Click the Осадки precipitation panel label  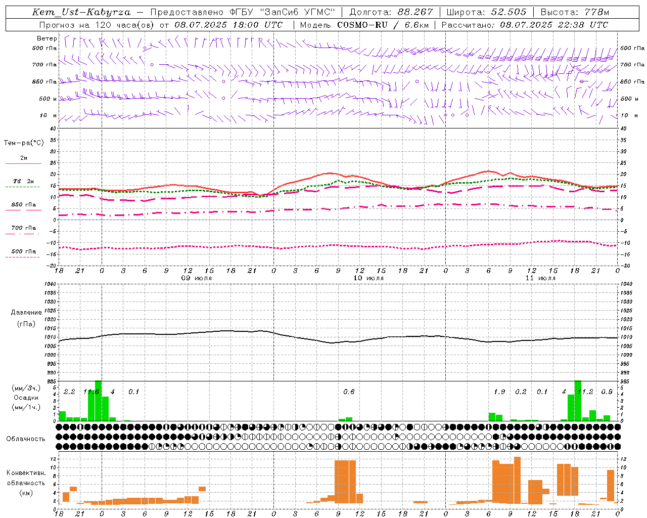pyautogui.click(x=26, y=398)
